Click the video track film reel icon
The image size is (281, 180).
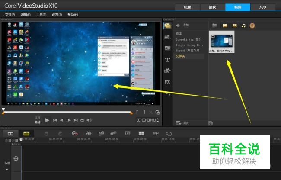click(x=16, y=158)
